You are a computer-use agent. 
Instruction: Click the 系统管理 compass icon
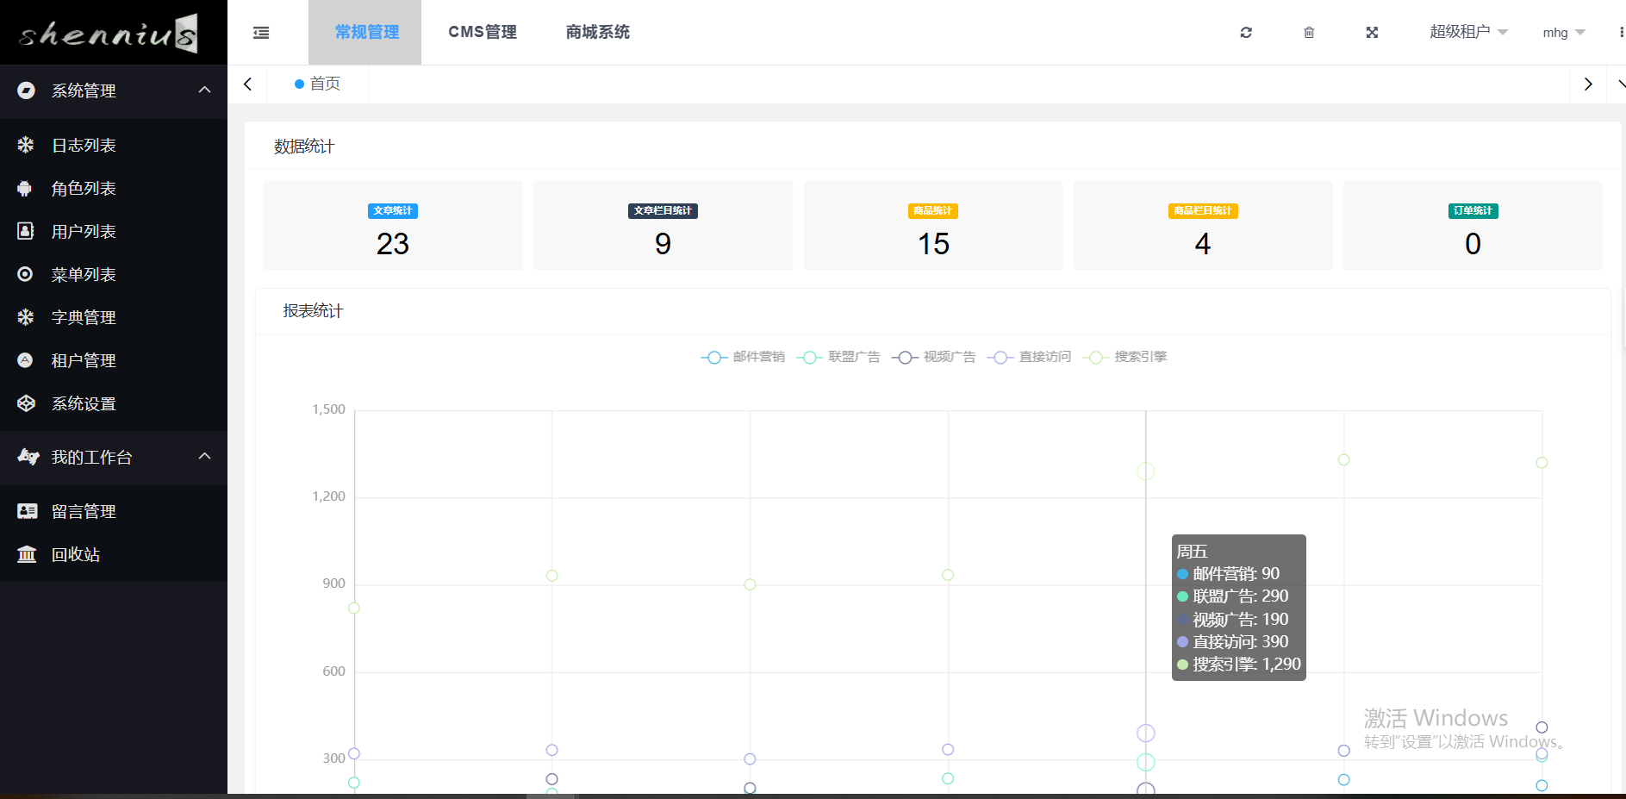(x=27, y=91)
